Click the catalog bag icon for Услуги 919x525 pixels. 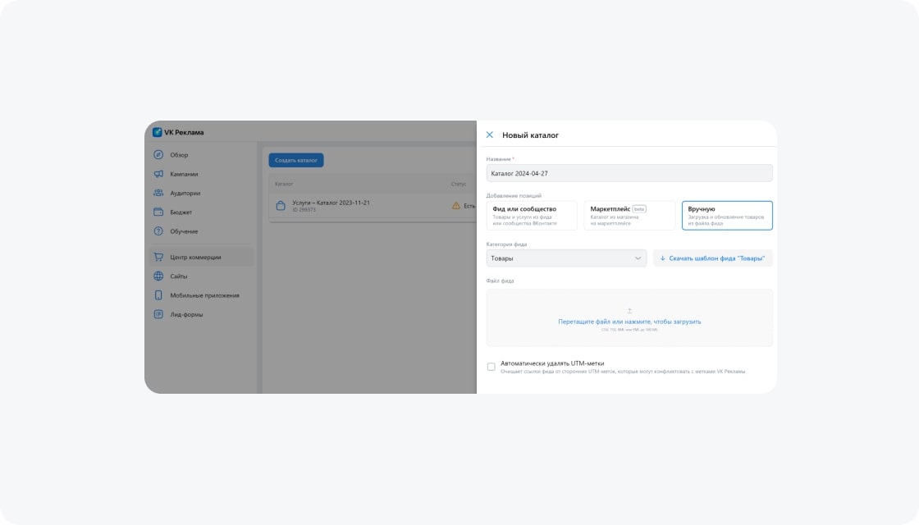click(x=281, y=206)
